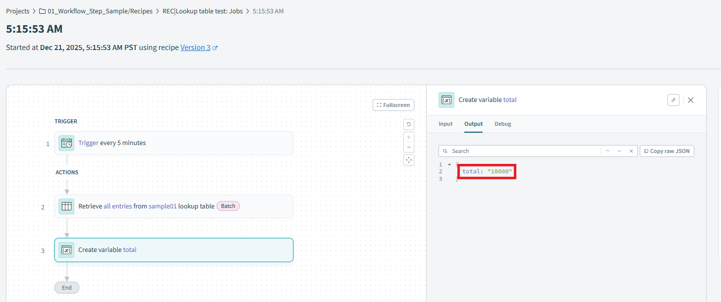Switch to the Output tab
Viewport: 721px width, 302px height.
(473, 124)
